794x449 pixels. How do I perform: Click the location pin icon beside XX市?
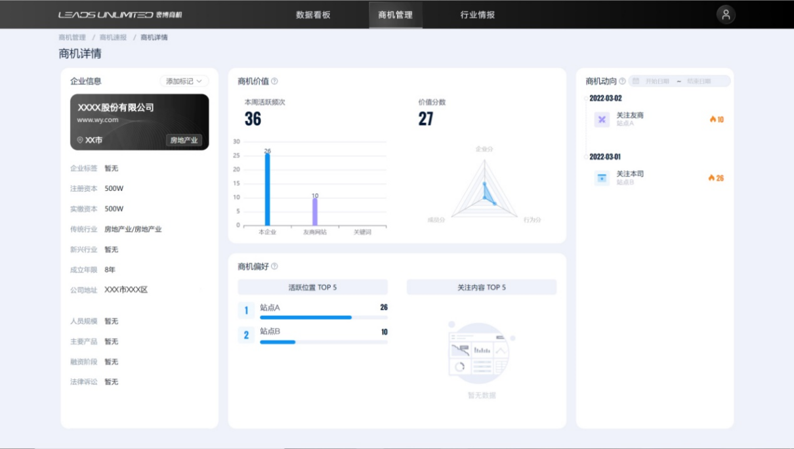(80, 140)
